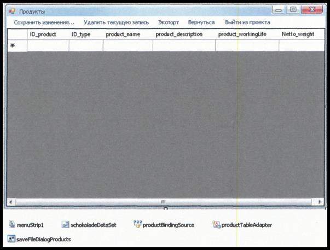Click the horizontal scrollbar left arrow
This screenshot has width=330, height=250.
pos(11,202)
